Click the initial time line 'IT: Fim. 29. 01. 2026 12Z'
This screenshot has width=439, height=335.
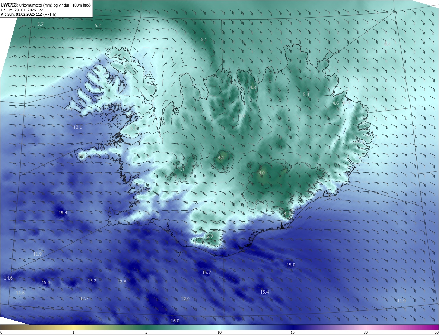23,10
